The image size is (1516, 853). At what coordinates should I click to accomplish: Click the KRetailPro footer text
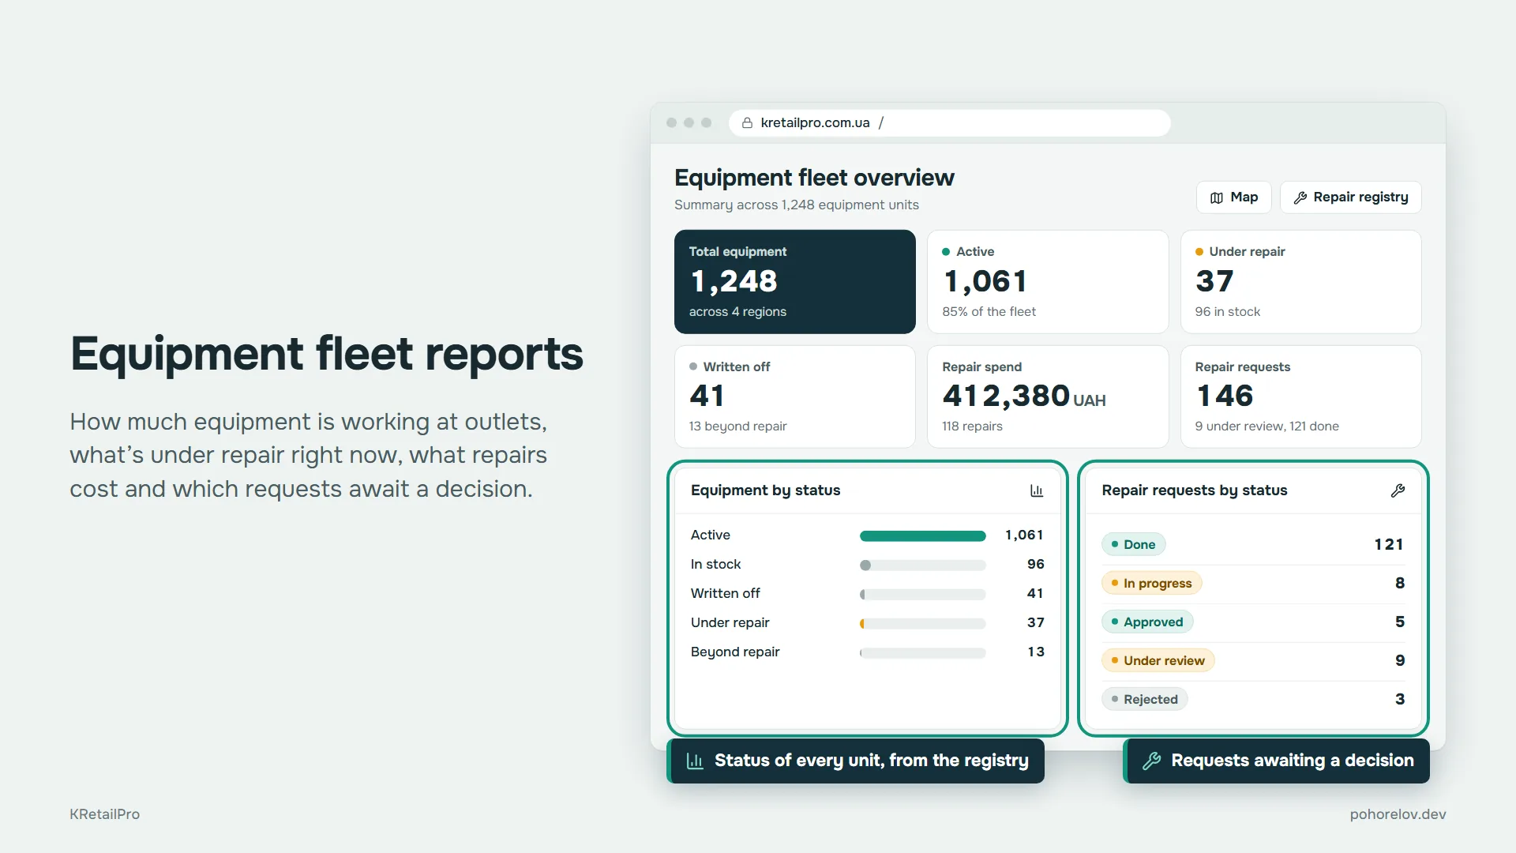coord(104,814)
